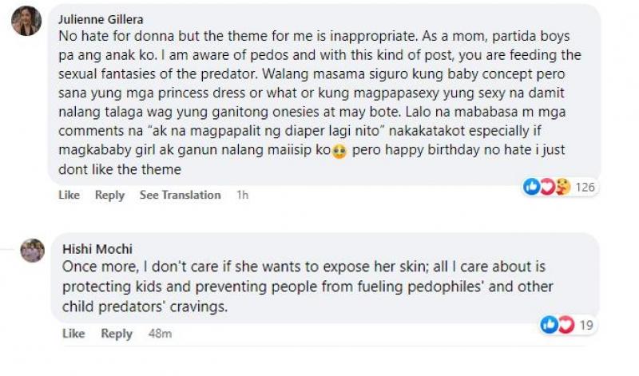Reply to Julienne Gillera's comment
Screen dimensions: 639x376
[x=109, y=195]
